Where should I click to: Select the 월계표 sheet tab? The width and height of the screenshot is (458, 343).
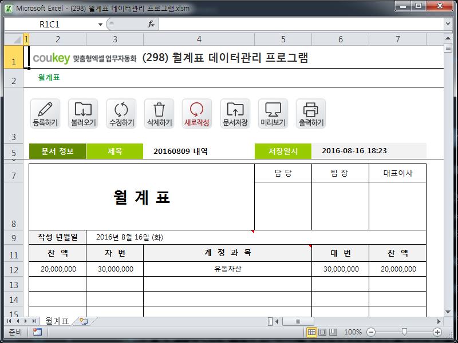57,321
